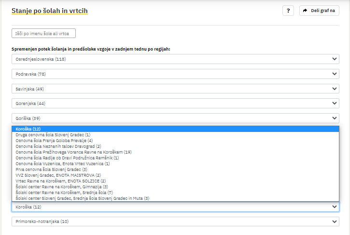Select Osnovna šola Prežihovega Voranca option
Image resolution: width=350 pixels, height=235 pixels.
coord(73,152)
